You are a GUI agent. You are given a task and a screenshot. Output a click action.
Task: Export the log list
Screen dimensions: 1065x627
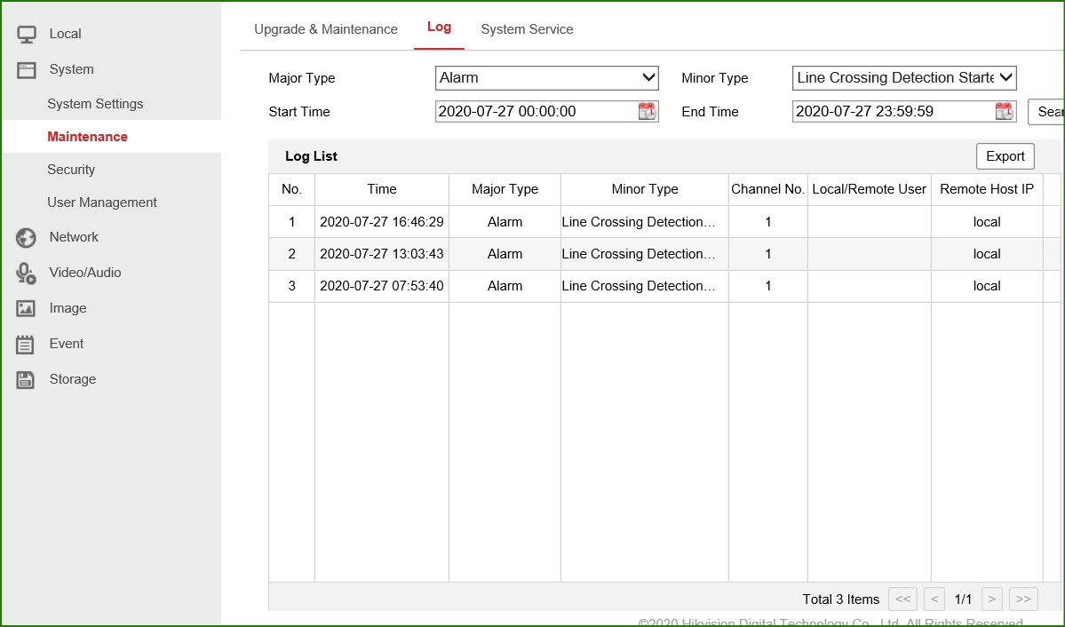(x=1005, y=156)
